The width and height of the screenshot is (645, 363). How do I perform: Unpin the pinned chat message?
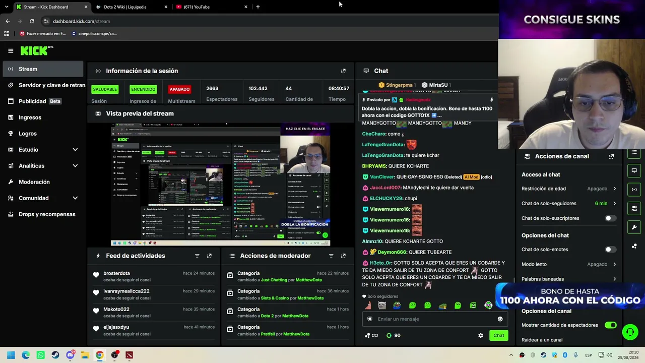click(x=491, y=100)
